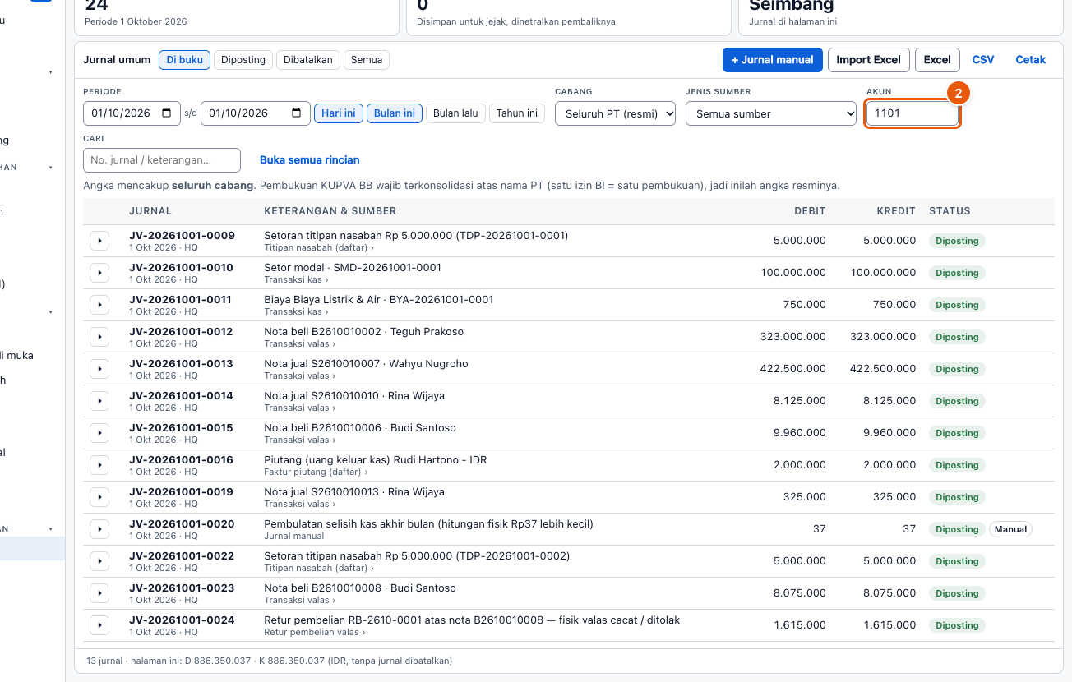Focus the Cari search field
The height and width of the screenshot is (682, 1072).
(x=162, y=160)
